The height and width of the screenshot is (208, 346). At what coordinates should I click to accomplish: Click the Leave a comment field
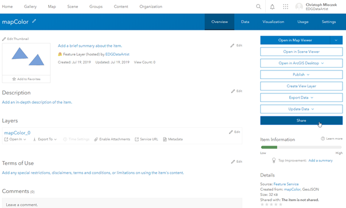122,203
